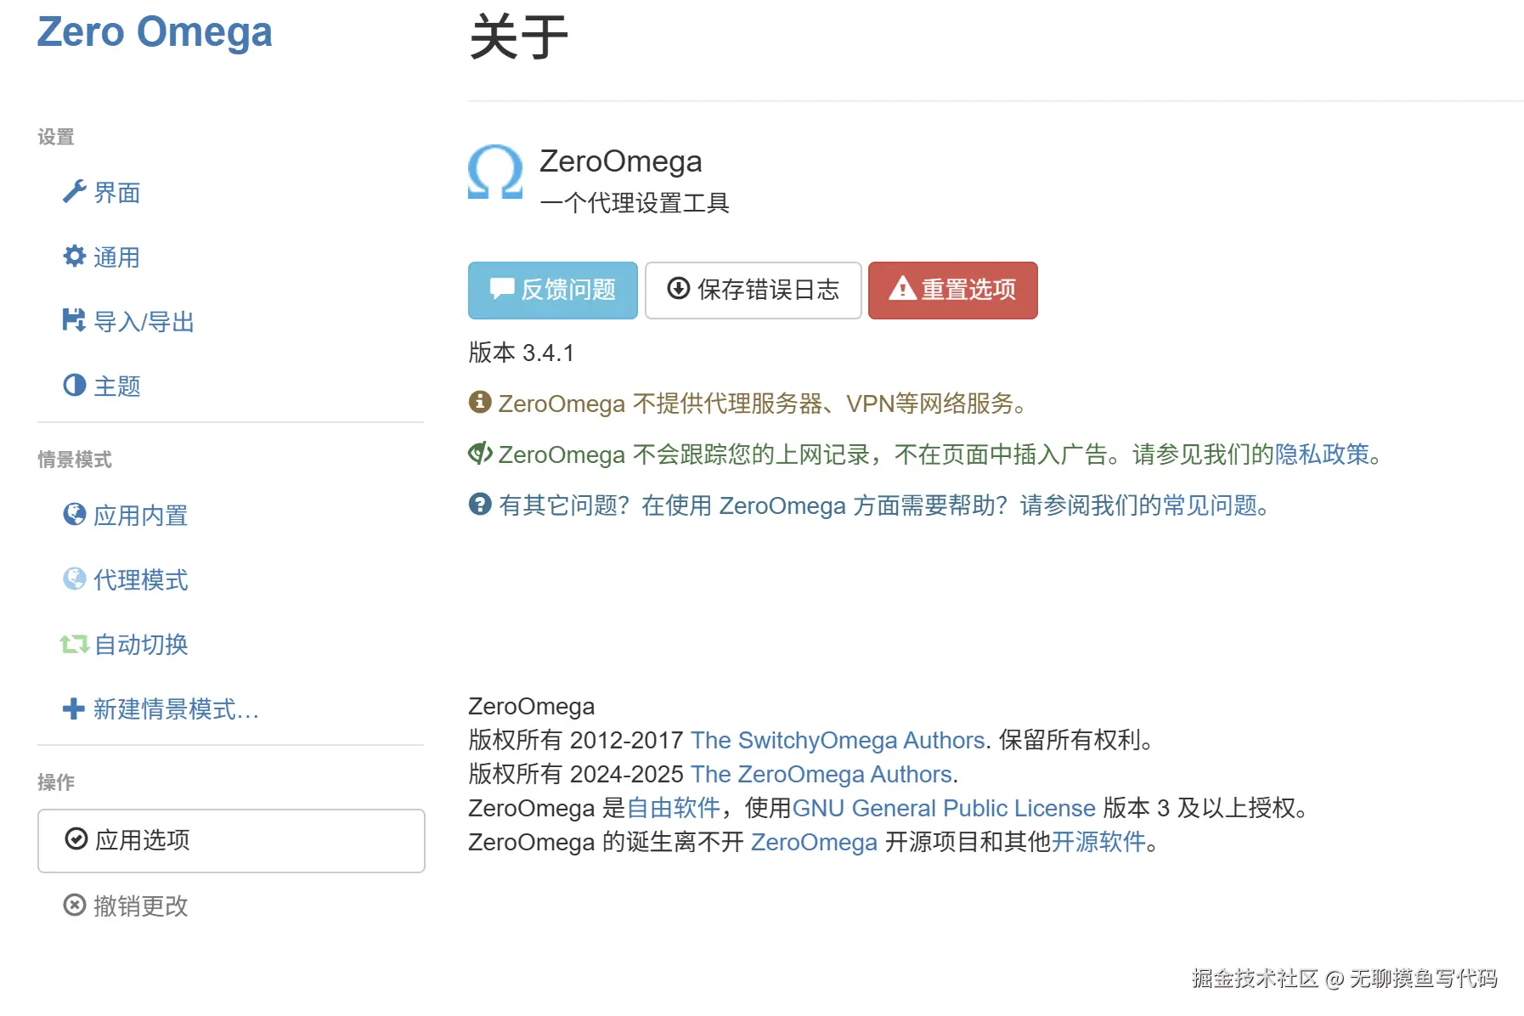Click the gear icon beside 通用

(75, 256)
